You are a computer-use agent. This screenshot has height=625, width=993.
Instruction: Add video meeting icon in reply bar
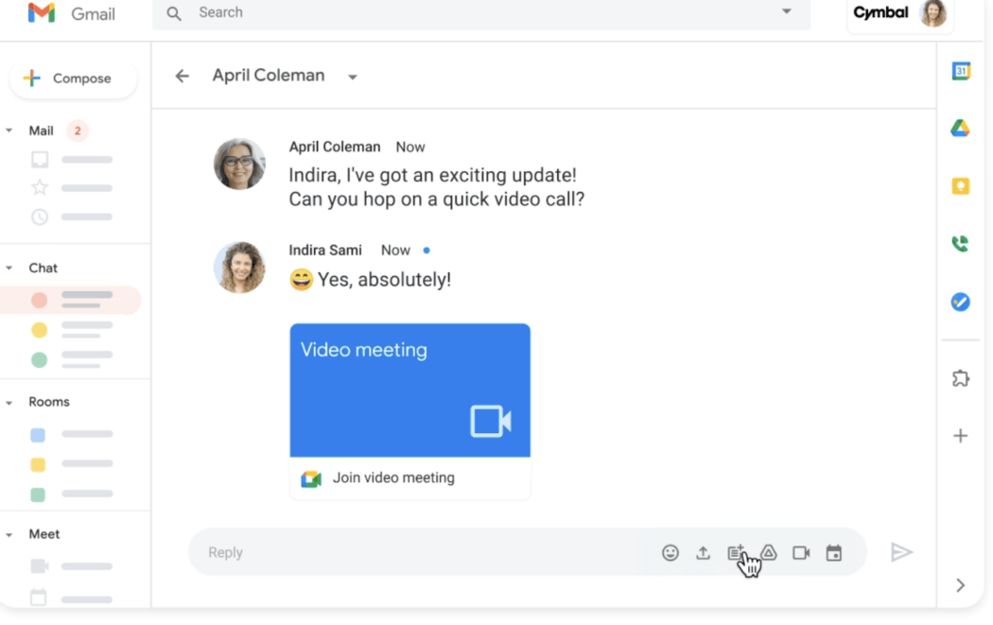click(801, 553)
